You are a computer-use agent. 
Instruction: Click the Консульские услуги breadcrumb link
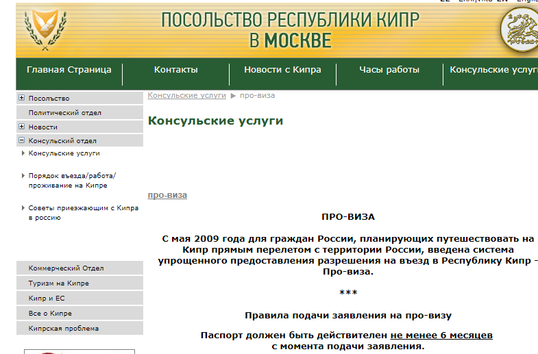tap(187, 95)
